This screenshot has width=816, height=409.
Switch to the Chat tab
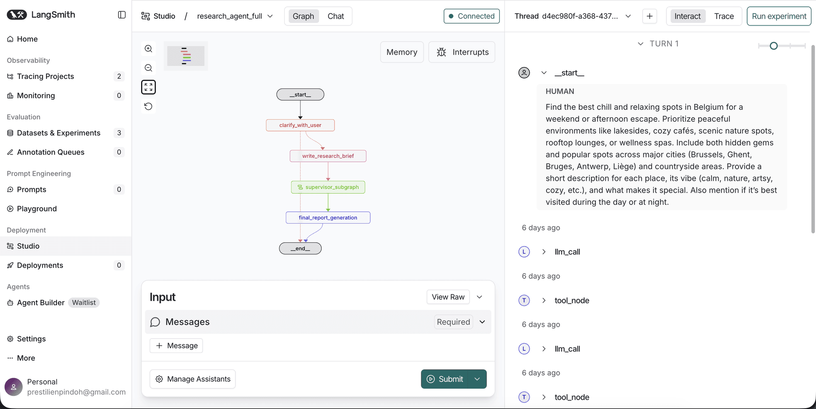click(335, 16)
